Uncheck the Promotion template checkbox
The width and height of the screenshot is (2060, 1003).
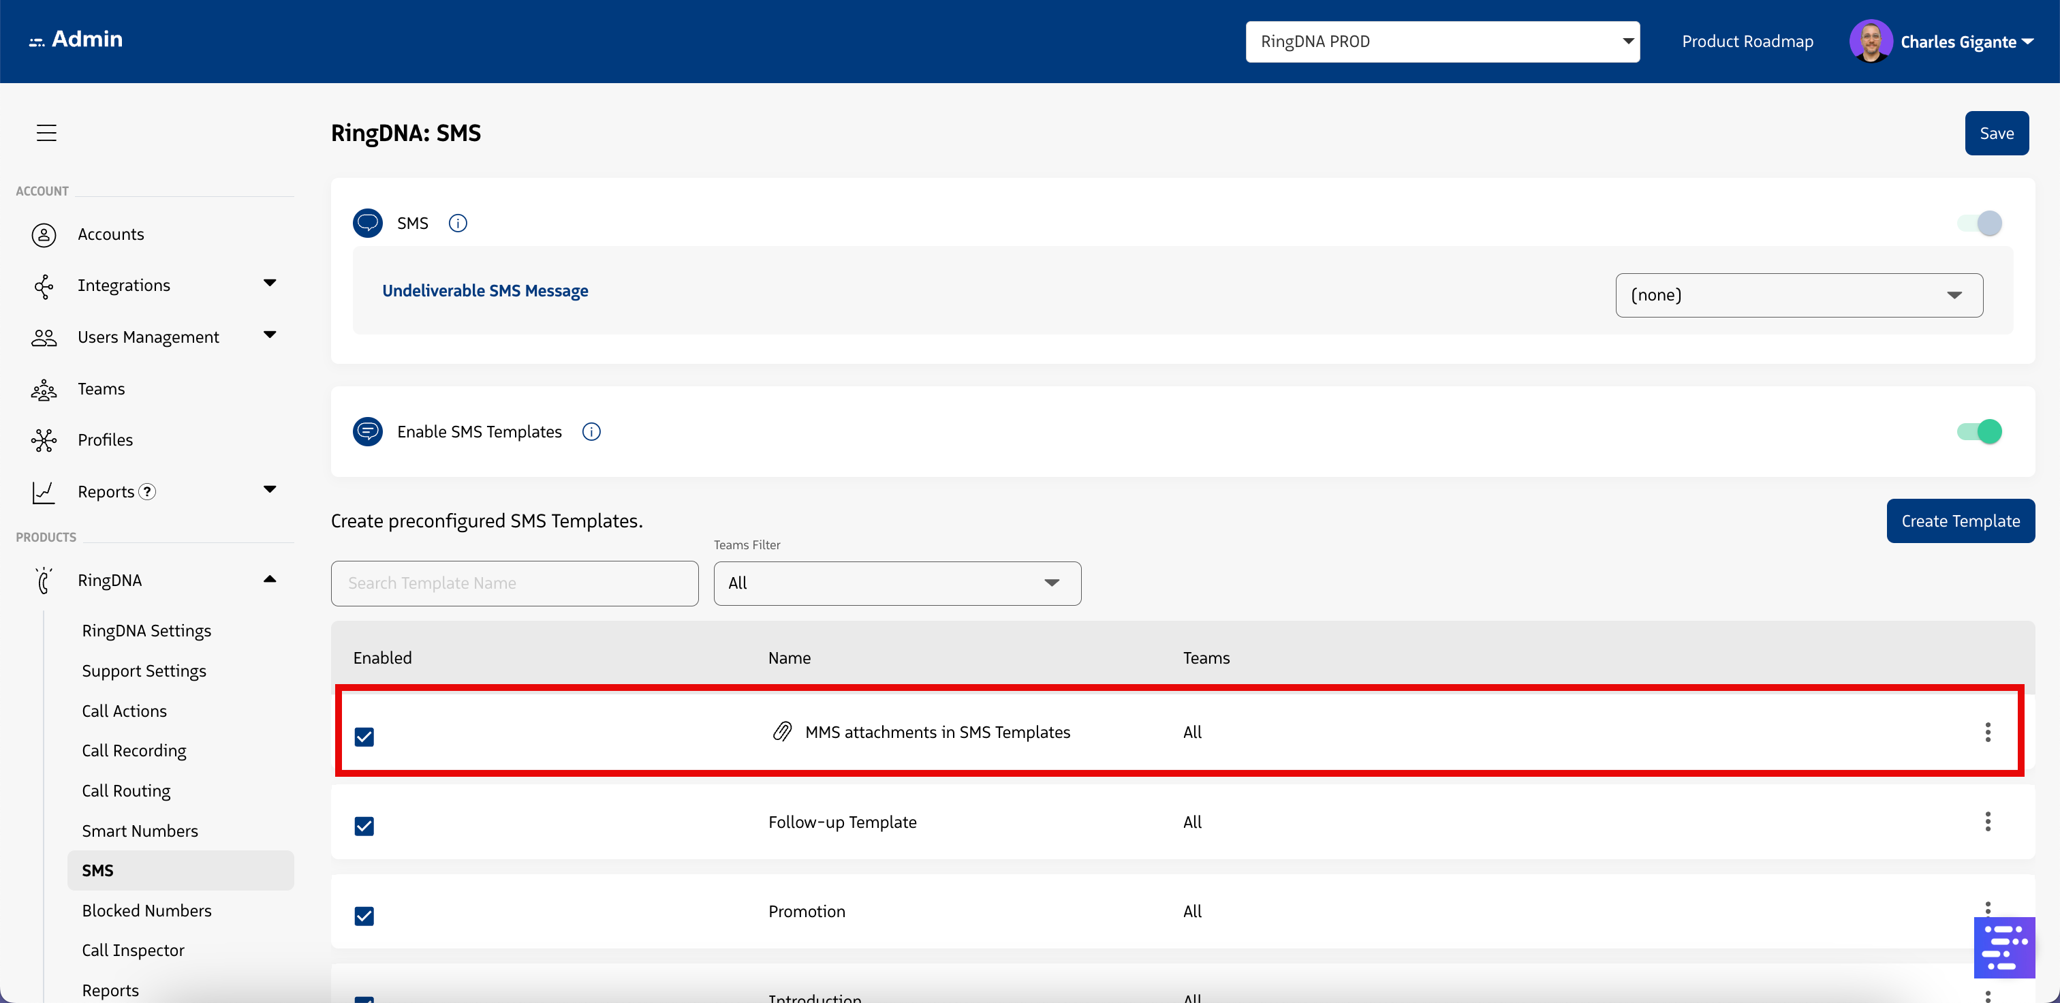364,916
